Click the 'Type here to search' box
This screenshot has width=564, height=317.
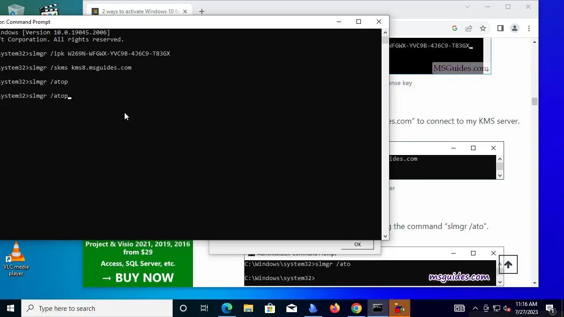pos(97,308)
